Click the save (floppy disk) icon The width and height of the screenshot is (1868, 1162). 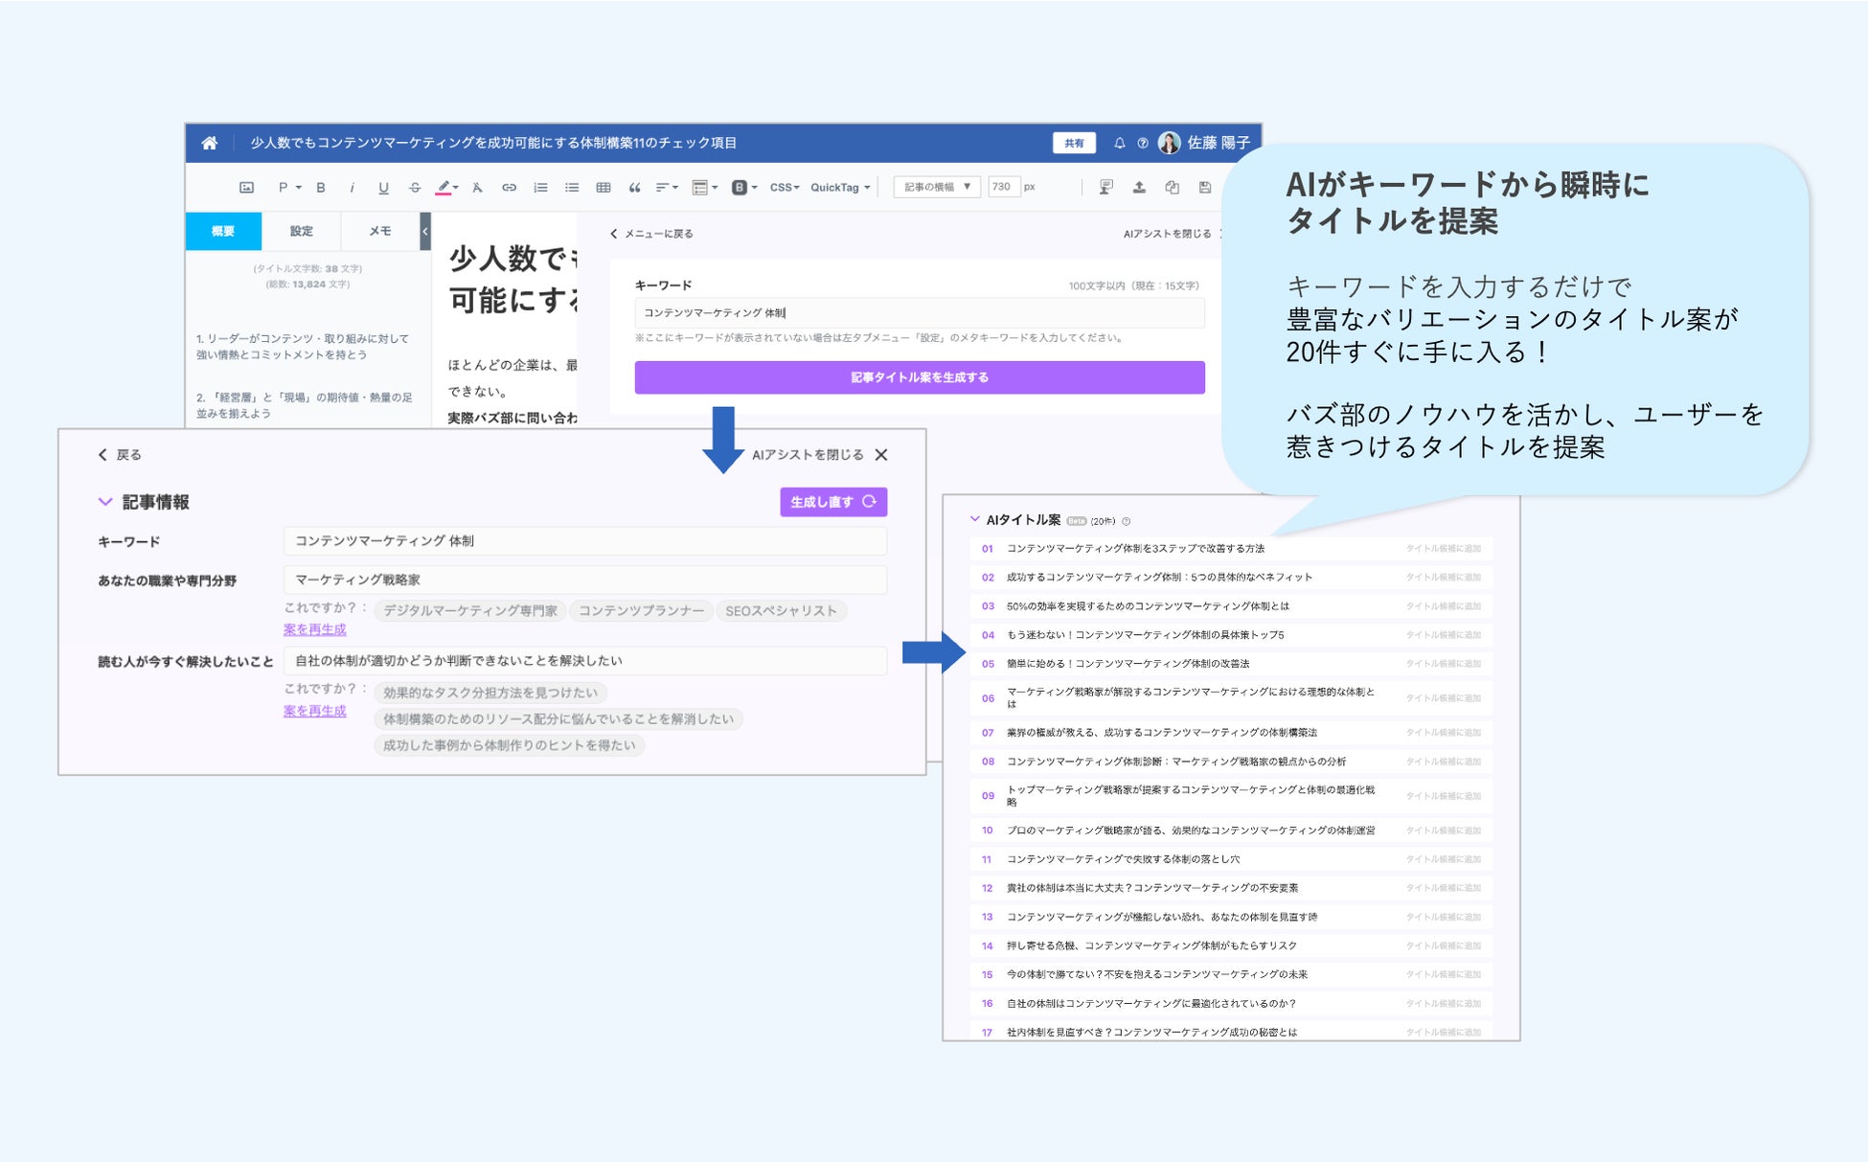tap(1205, 188)
